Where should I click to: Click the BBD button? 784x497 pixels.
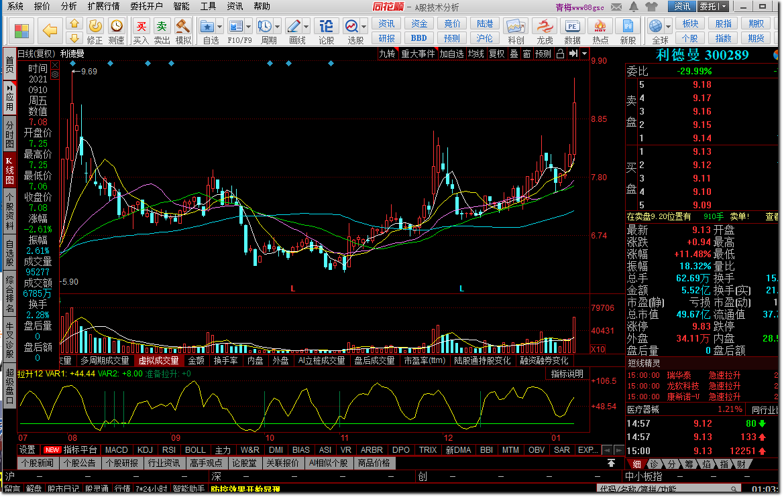point(419,38)
